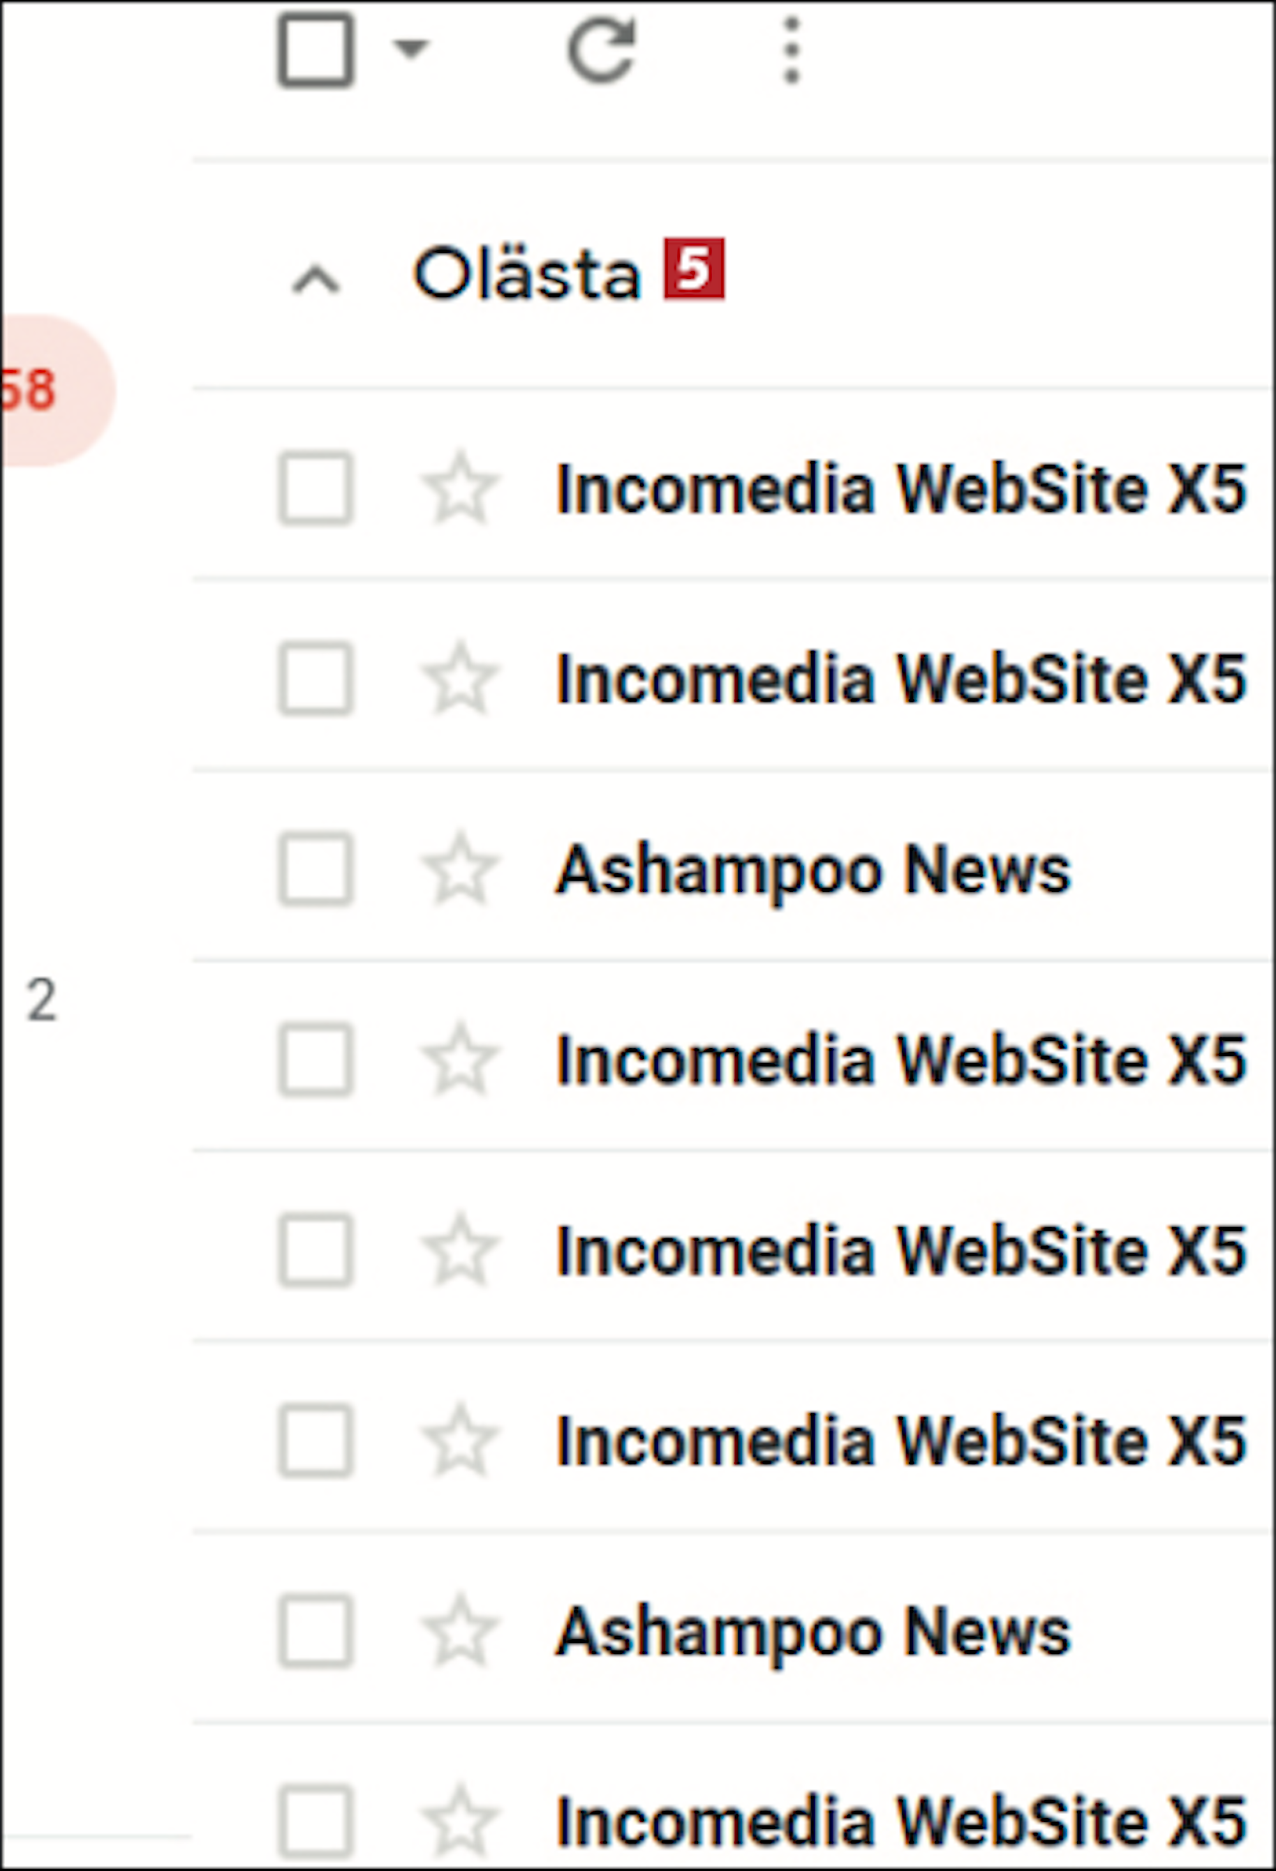The height and width of the screenshot is (1871, 1276).
Task: Star the first Incomedia WebSite X5 email
Action: pyautogui.click(x=460, y=489)
